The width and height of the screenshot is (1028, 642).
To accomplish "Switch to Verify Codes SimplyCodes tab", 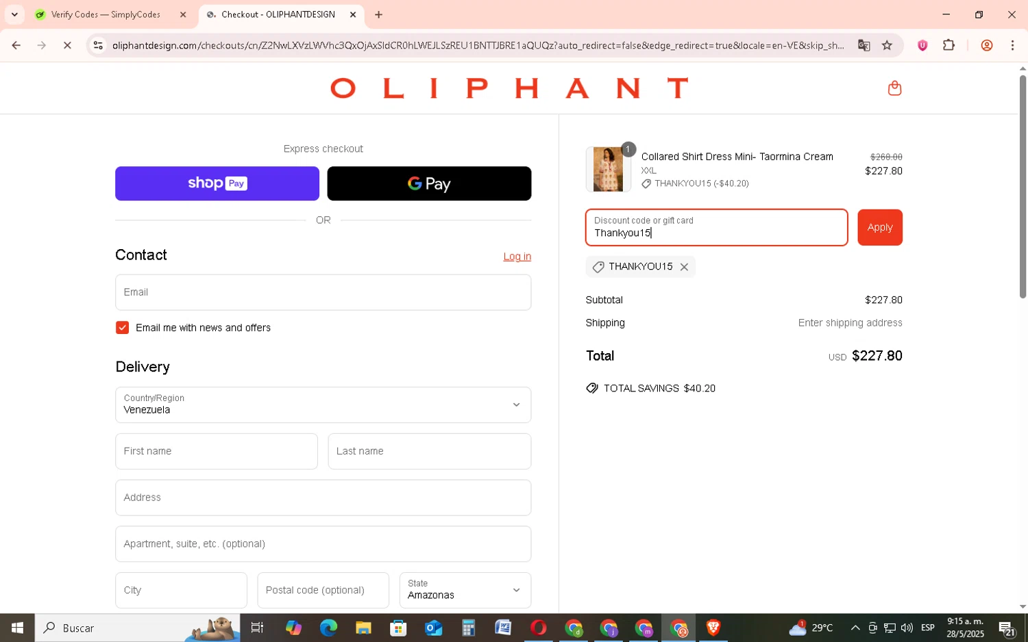I will tap(106, 14).
